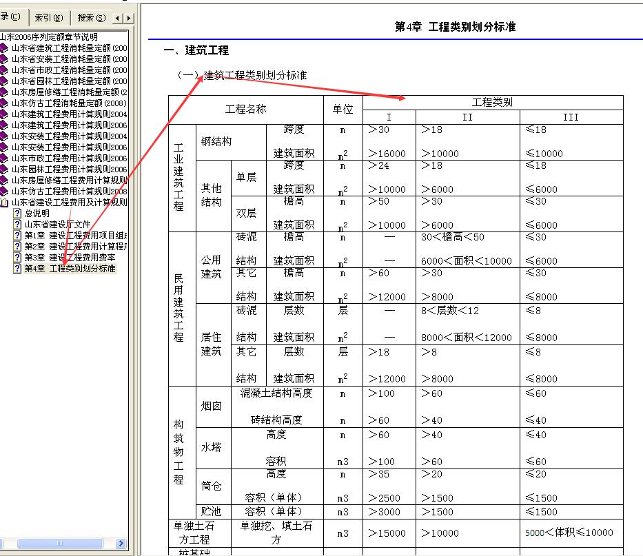Click the tree panel scroll-right arrow
Screen dimensions: 643x556
(121, 544)
